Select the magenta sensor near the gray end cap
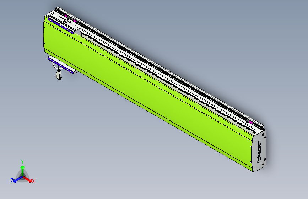Screen dimensions: 308x199 [251, 122]
